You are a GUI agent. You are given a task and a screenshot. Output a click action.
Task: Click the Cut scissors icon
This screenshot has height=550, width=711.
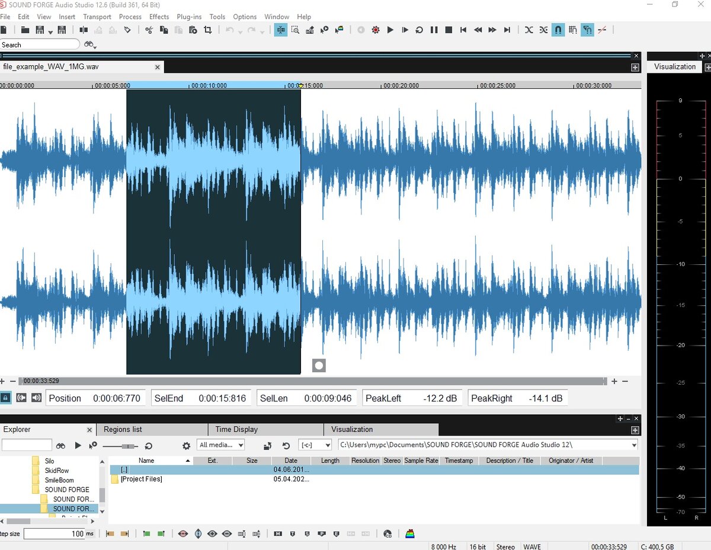click(x=149, y=30)
